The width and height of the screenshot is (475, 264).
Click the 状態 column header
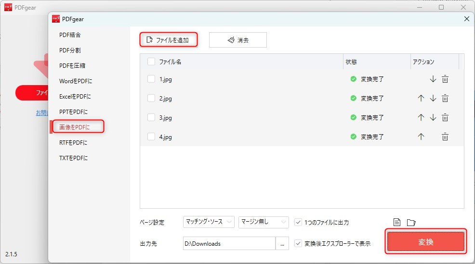point(351,62)
